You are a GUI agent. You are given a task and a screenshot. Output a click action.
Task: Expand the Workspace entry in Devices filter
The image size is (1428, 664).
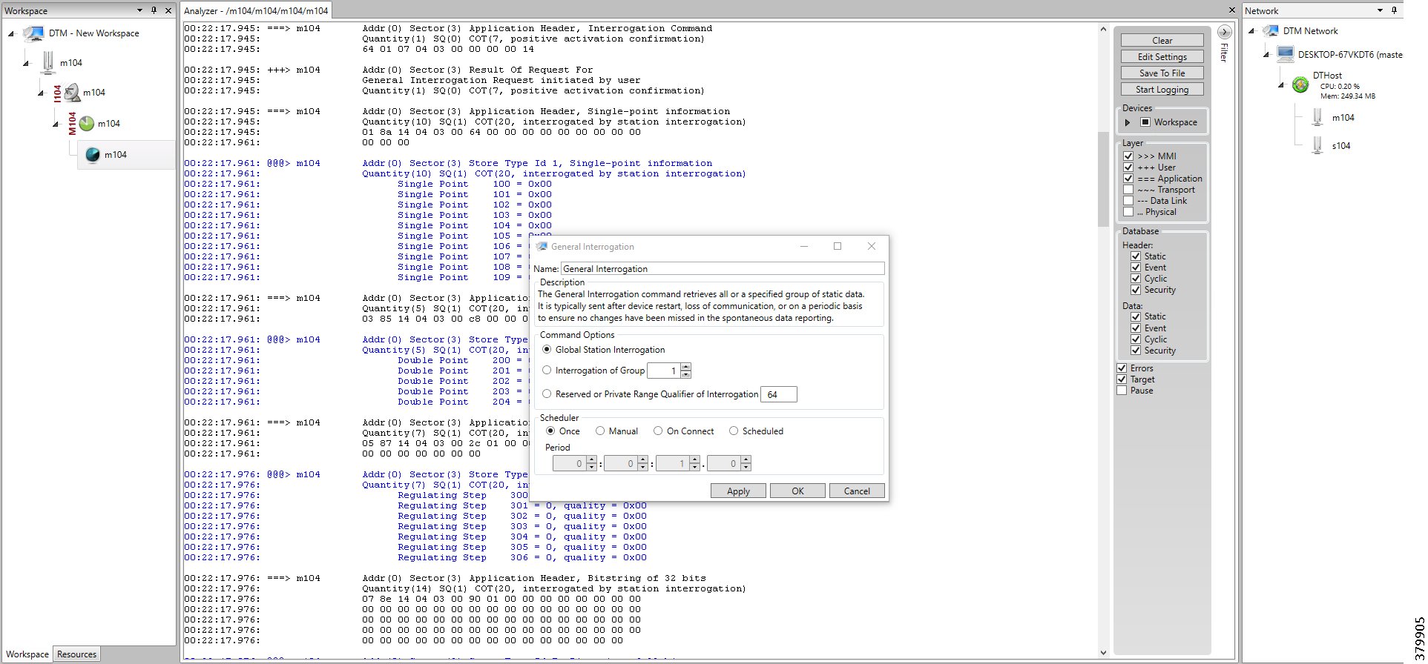click(x=1128, y=122)
